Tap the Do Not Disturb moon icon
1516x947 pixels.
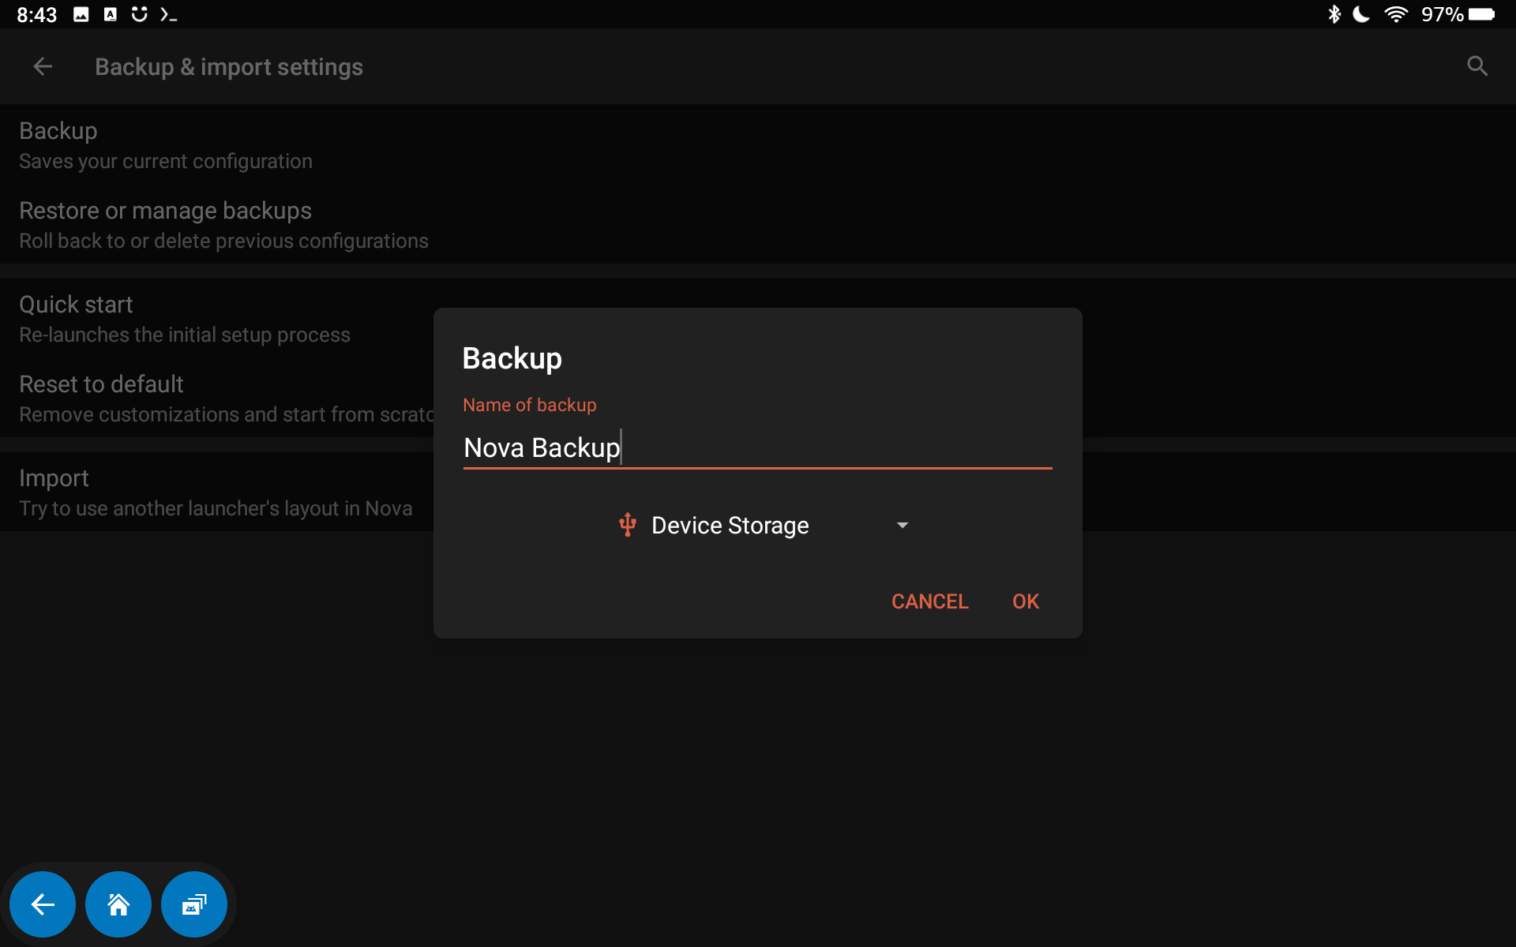tap(1361, 14)
